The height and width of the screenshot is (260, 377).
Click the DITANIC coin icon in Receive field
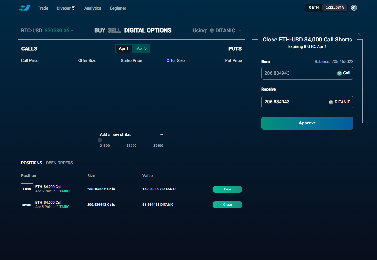point(331,102)
